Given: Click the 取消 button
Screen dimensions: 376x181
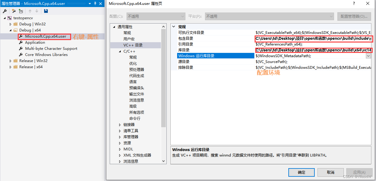Looking at the screenshot, I should pyautogui.click(x=331, y=172).
